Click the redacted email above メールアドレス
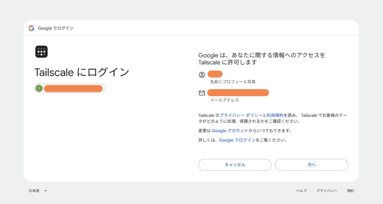Screen dimensions: 383x204 238,93
